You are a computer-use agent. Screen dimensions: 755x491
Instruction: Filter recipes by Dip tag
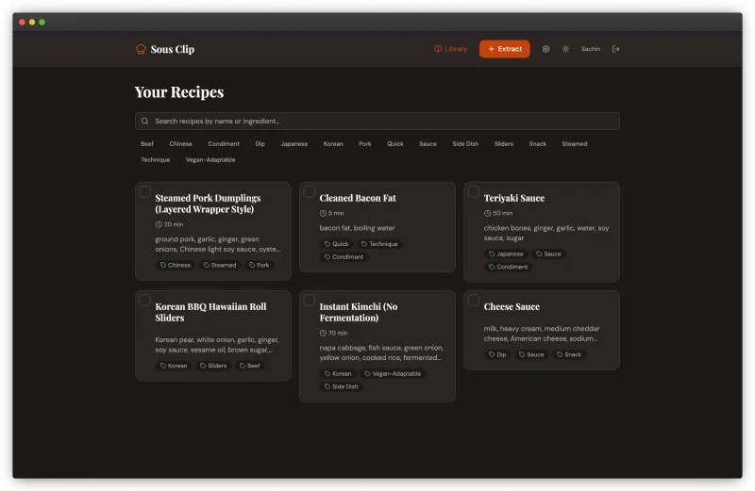(x=260, y=144)
